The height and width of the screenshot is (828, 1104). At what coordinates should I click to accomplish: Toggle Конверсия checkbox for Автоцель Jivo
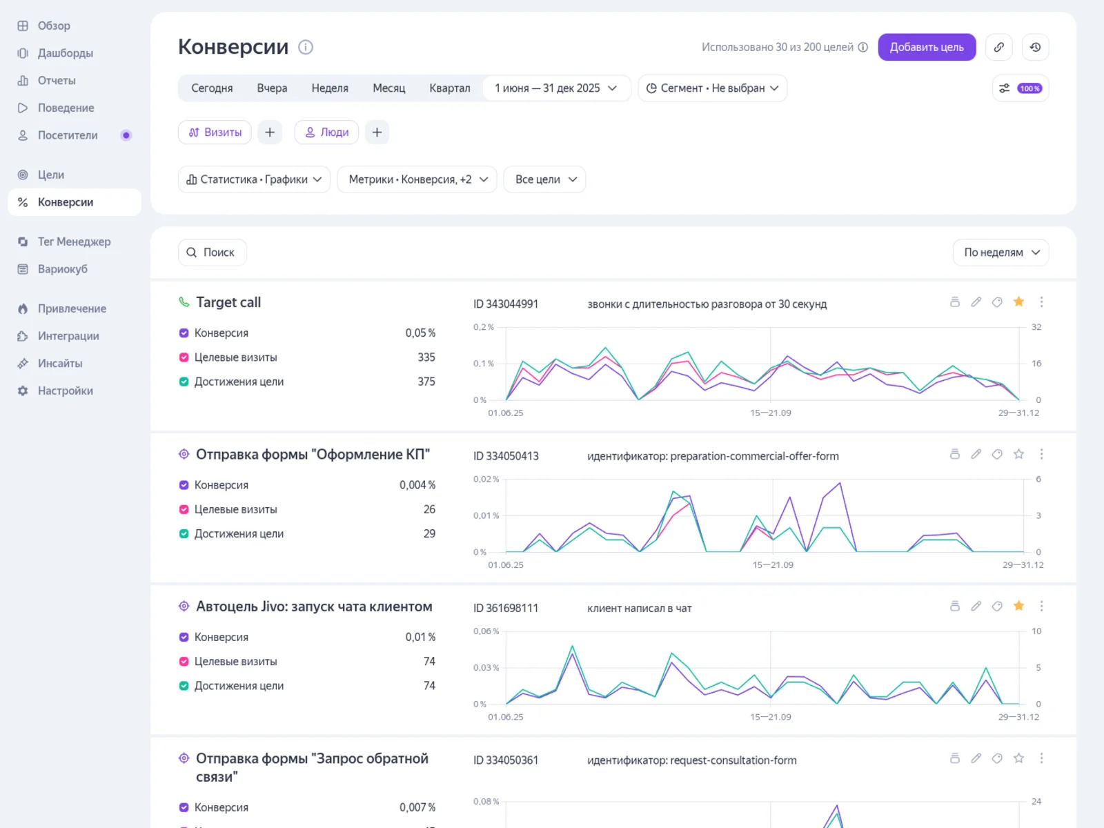point(184,637)
